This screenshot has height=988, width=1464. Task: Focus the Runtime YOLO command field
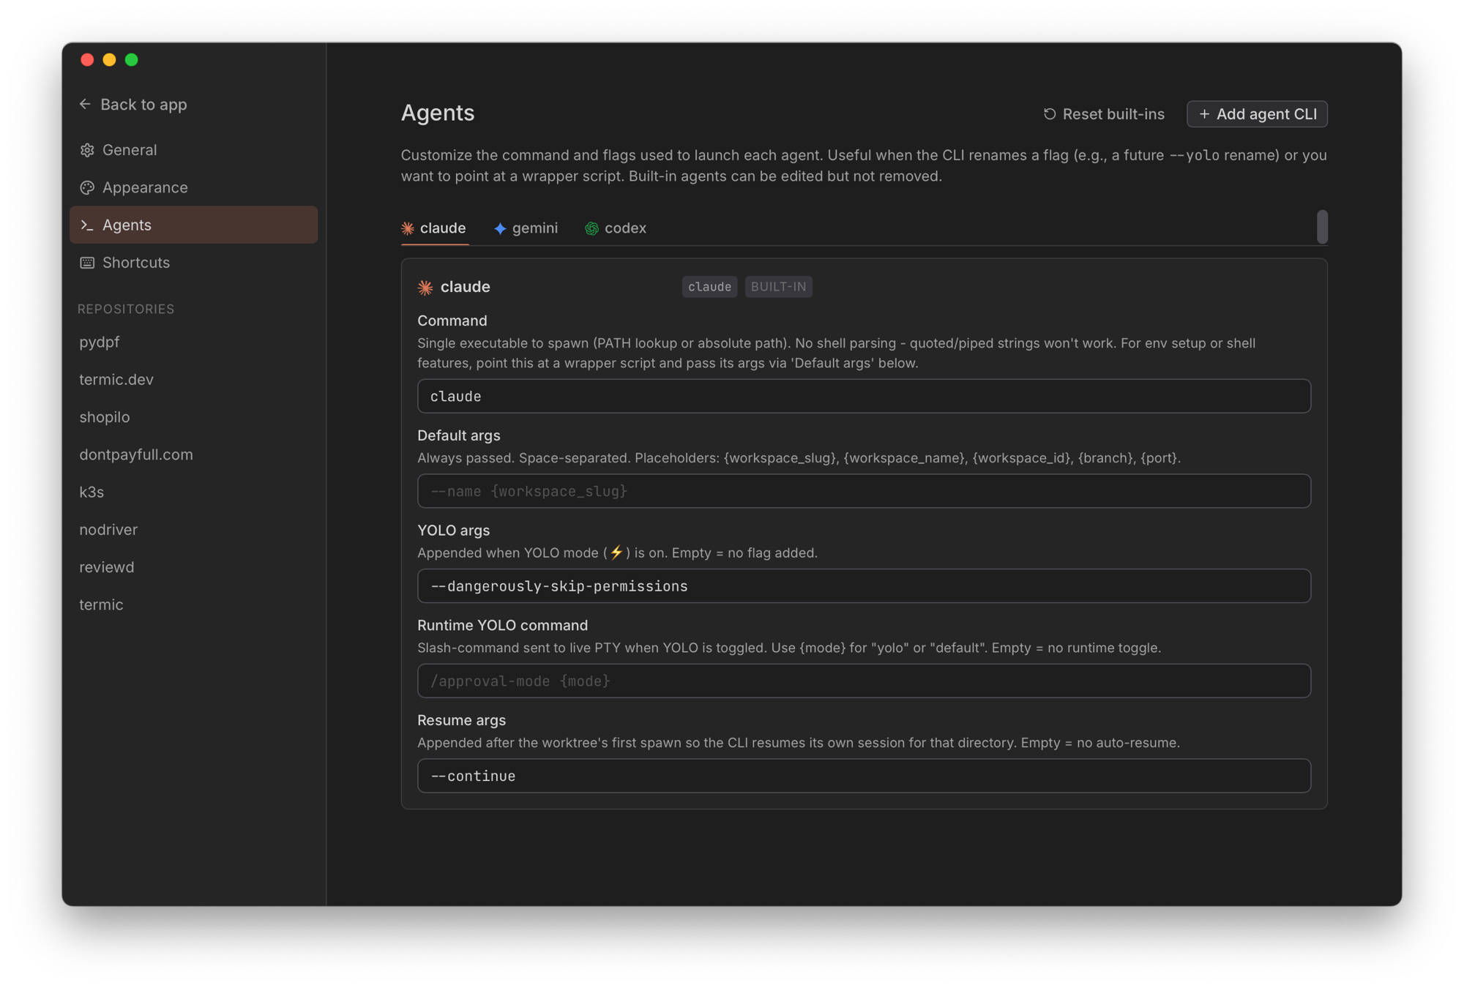click(x=864, y=681)
